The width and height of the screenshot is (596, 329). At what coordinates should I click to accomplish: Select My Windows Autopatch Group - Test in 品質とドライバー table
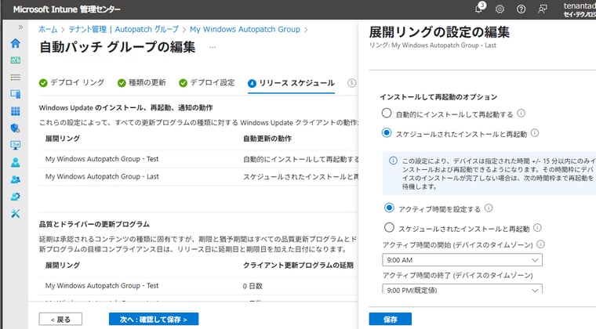point(102,286)
